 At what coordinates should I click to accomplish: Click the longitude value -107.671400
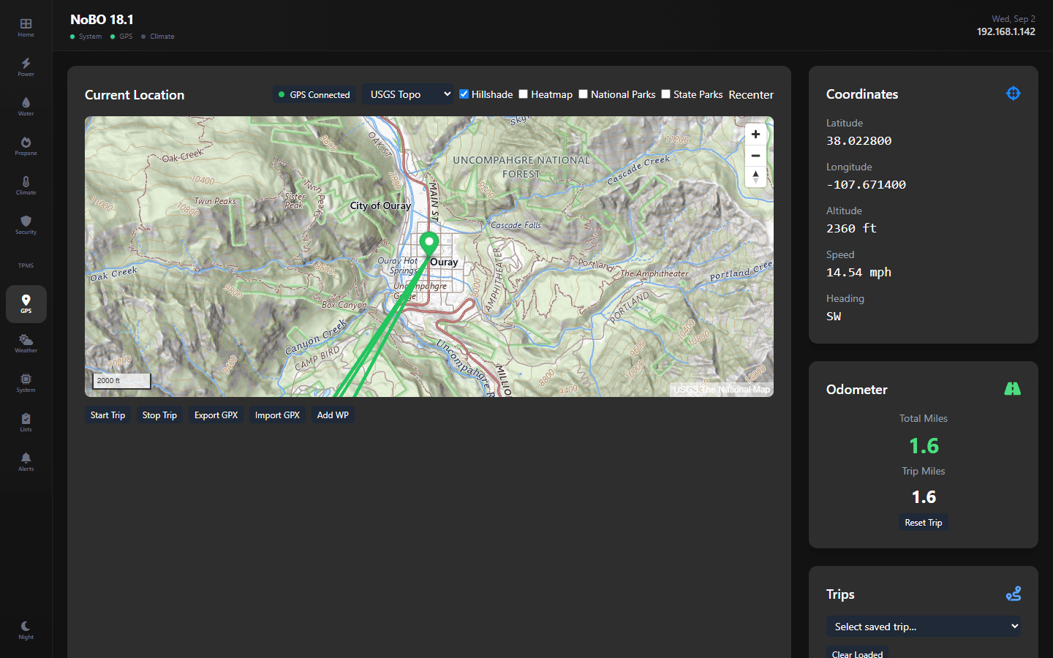867,184
